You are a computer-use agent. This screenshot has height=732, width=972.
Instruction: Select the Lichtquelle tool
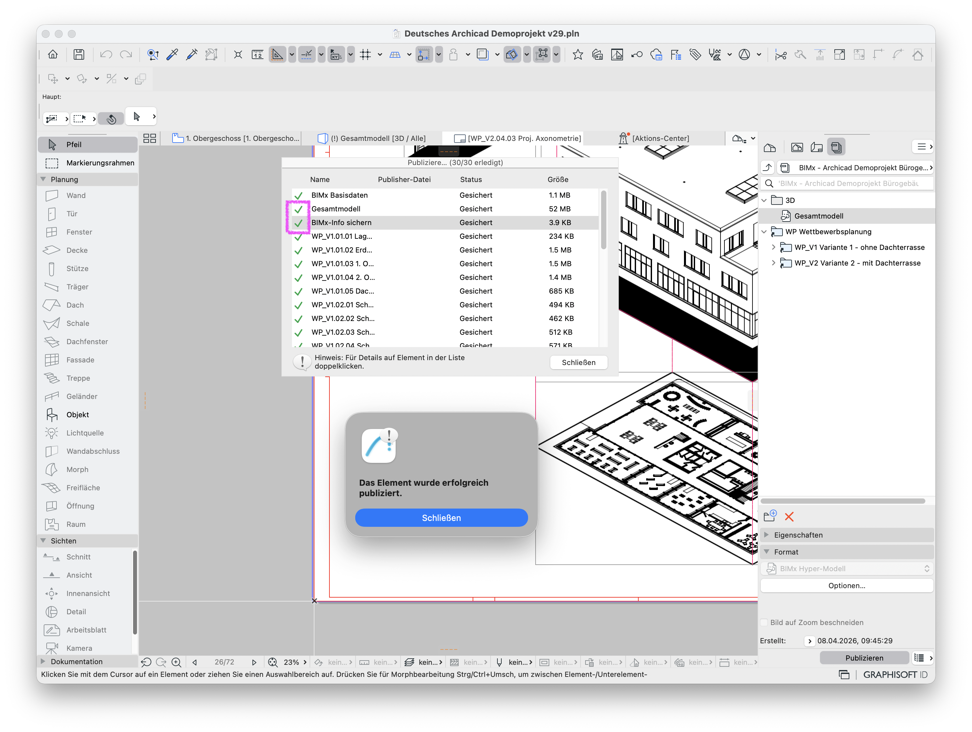[x=88, y=433]
